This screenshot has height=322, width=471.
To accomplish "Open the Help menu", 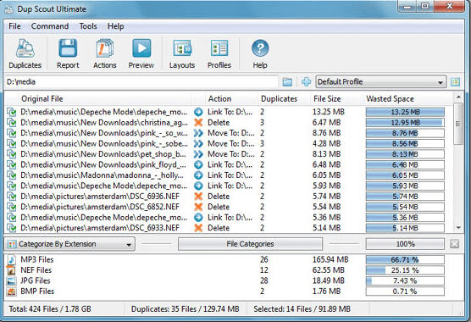I will pyautogui.click(x=116, y=26).
